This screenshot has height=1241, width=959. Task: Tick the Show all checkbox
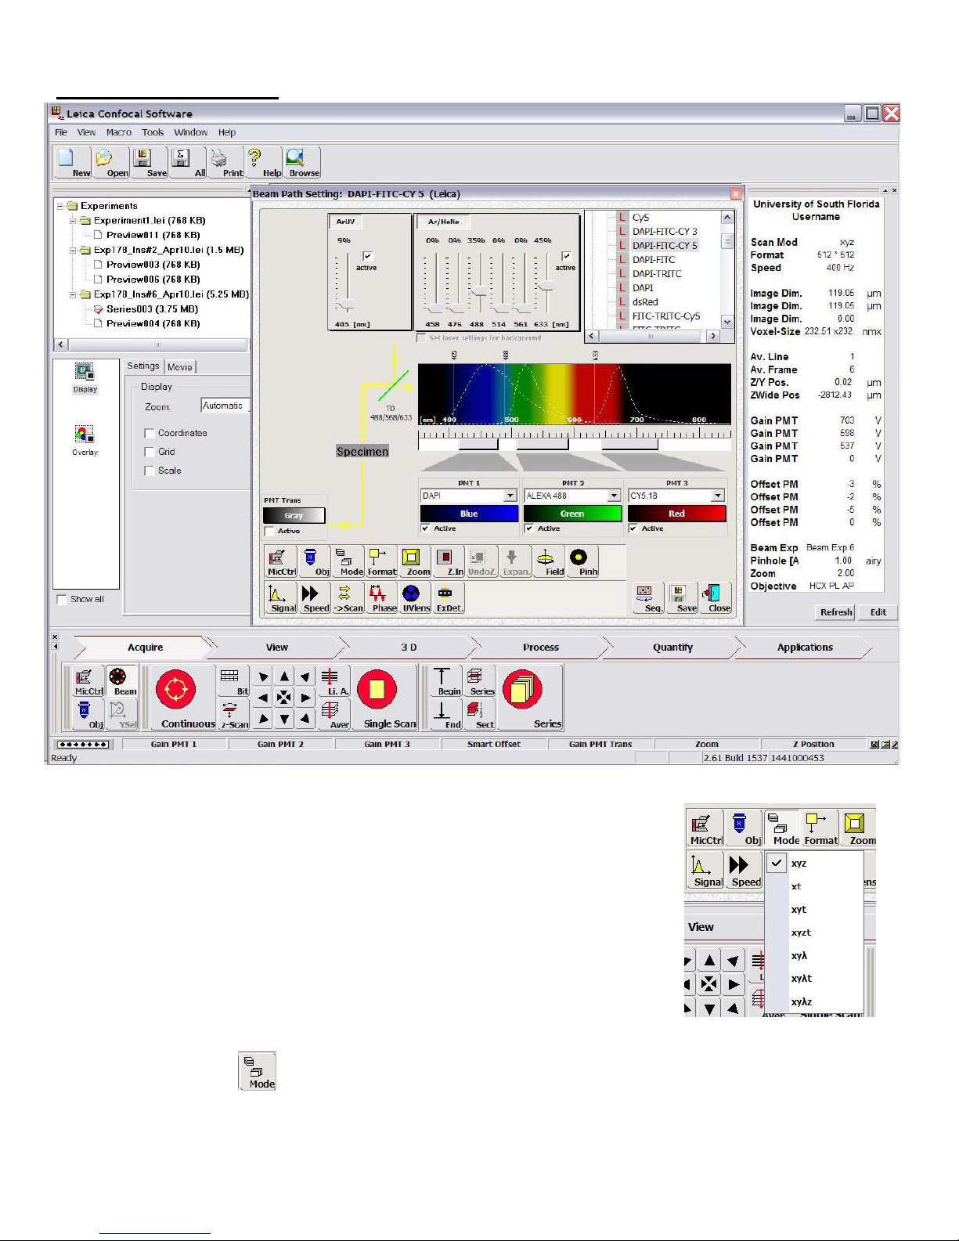pos(62,600)
